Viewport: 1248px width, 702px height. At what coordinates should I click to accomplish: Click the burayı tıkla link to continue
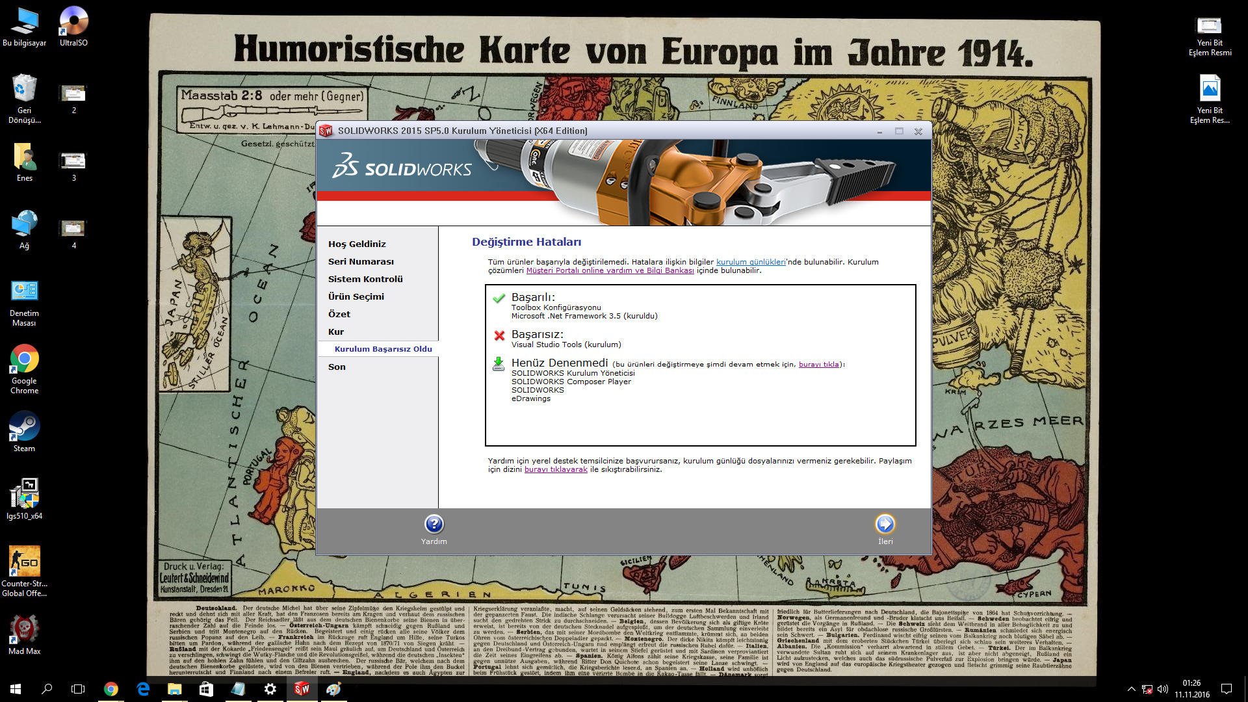(x=818, y=365)
